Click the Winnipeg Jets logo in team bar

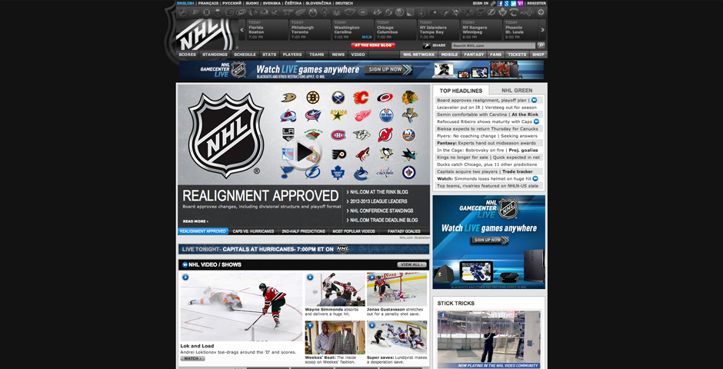pos(541,12)
